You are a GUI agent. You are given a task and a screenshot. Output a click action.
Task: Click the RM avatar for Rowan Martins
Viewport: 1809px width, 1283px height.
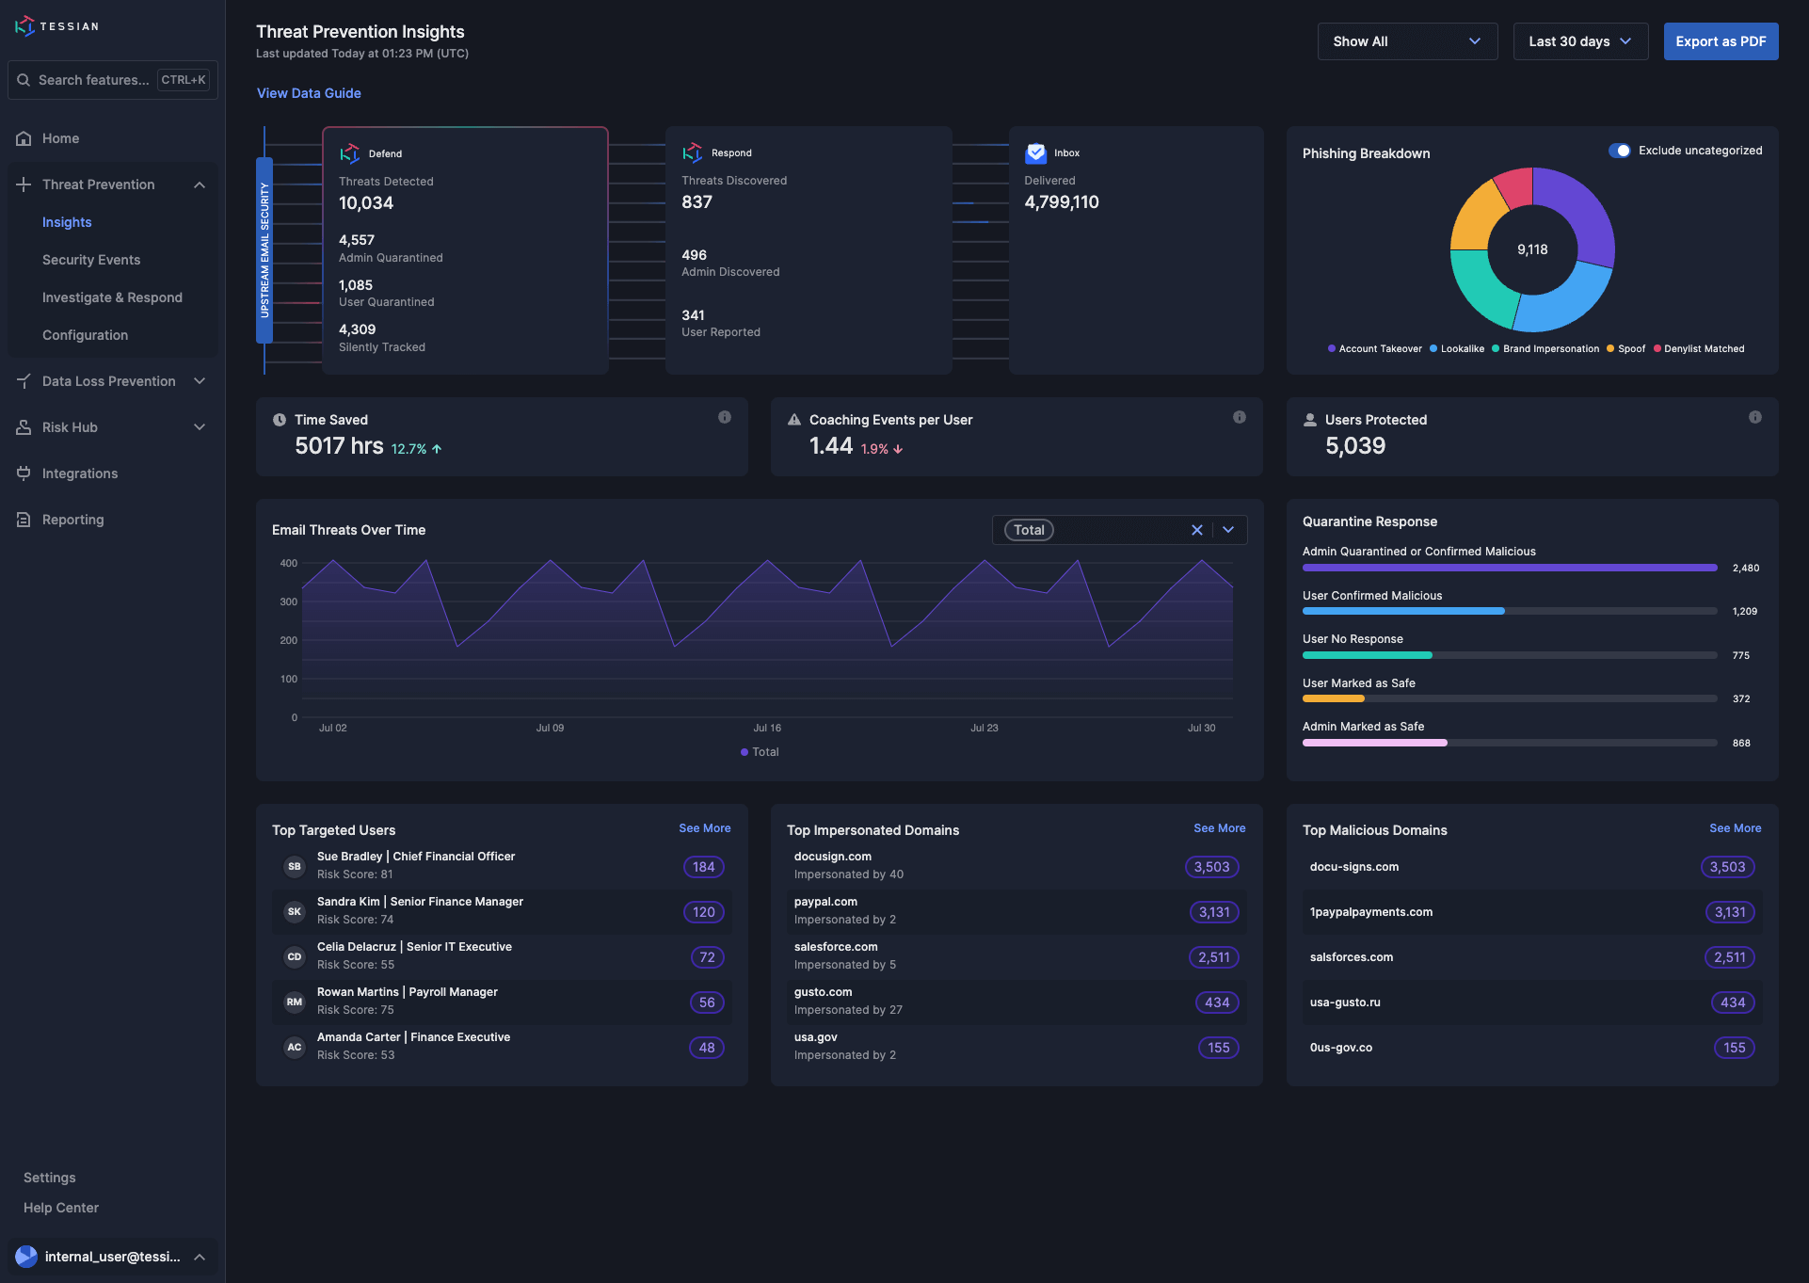(x=295, y=1002)
